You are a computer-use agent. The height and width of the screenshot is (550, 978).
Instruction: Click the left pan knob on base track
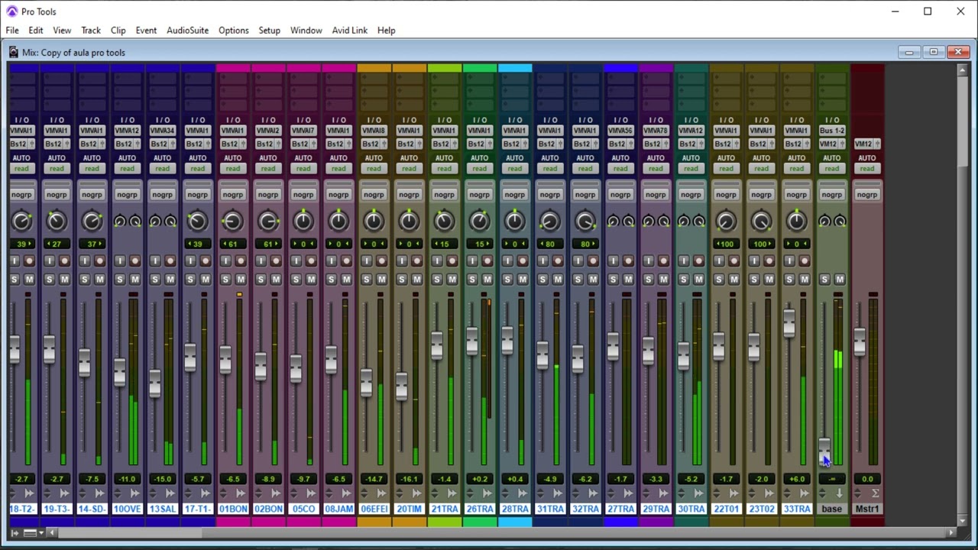[x=824, y=222]
